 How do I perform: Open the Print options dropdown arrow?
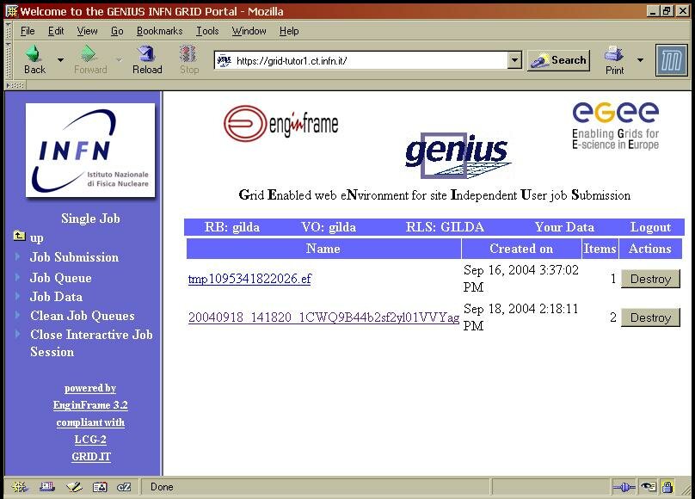point(640,59)
